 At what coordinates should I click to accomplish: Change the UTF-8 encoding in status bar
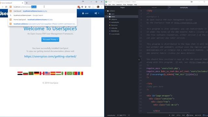click(x=178, y=115)
